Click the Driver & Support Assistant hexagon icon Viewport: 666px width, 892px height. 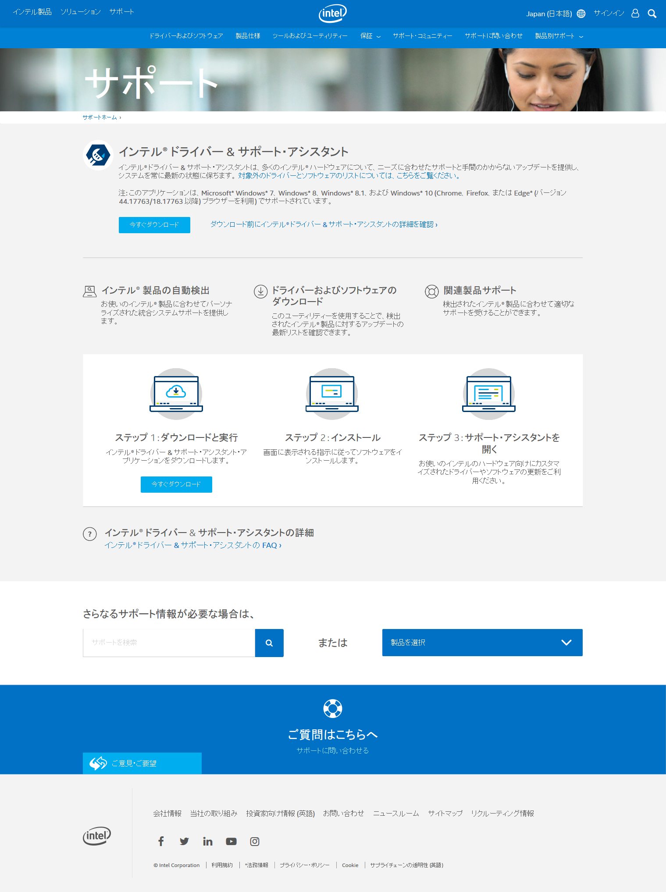click(x=98, y=155)
